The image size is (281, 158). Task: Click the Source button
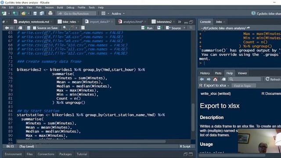(173, 28)
